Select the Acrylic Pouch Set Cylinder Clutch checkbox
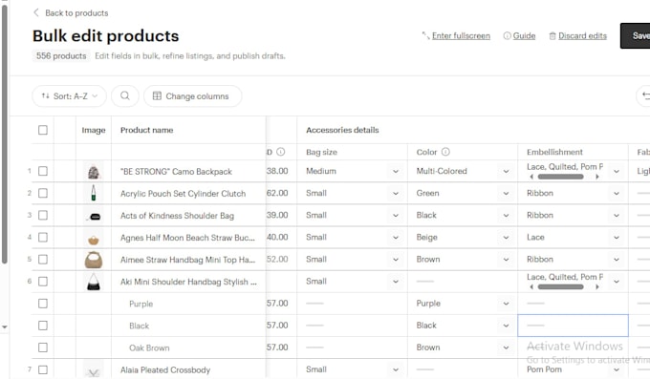This screenshot has height=379, width=650. coord(43,193)
